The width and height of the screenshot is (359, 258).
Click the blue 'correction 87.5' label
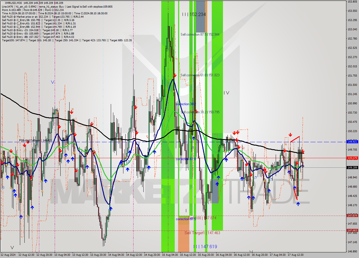[x=186, y=219]
